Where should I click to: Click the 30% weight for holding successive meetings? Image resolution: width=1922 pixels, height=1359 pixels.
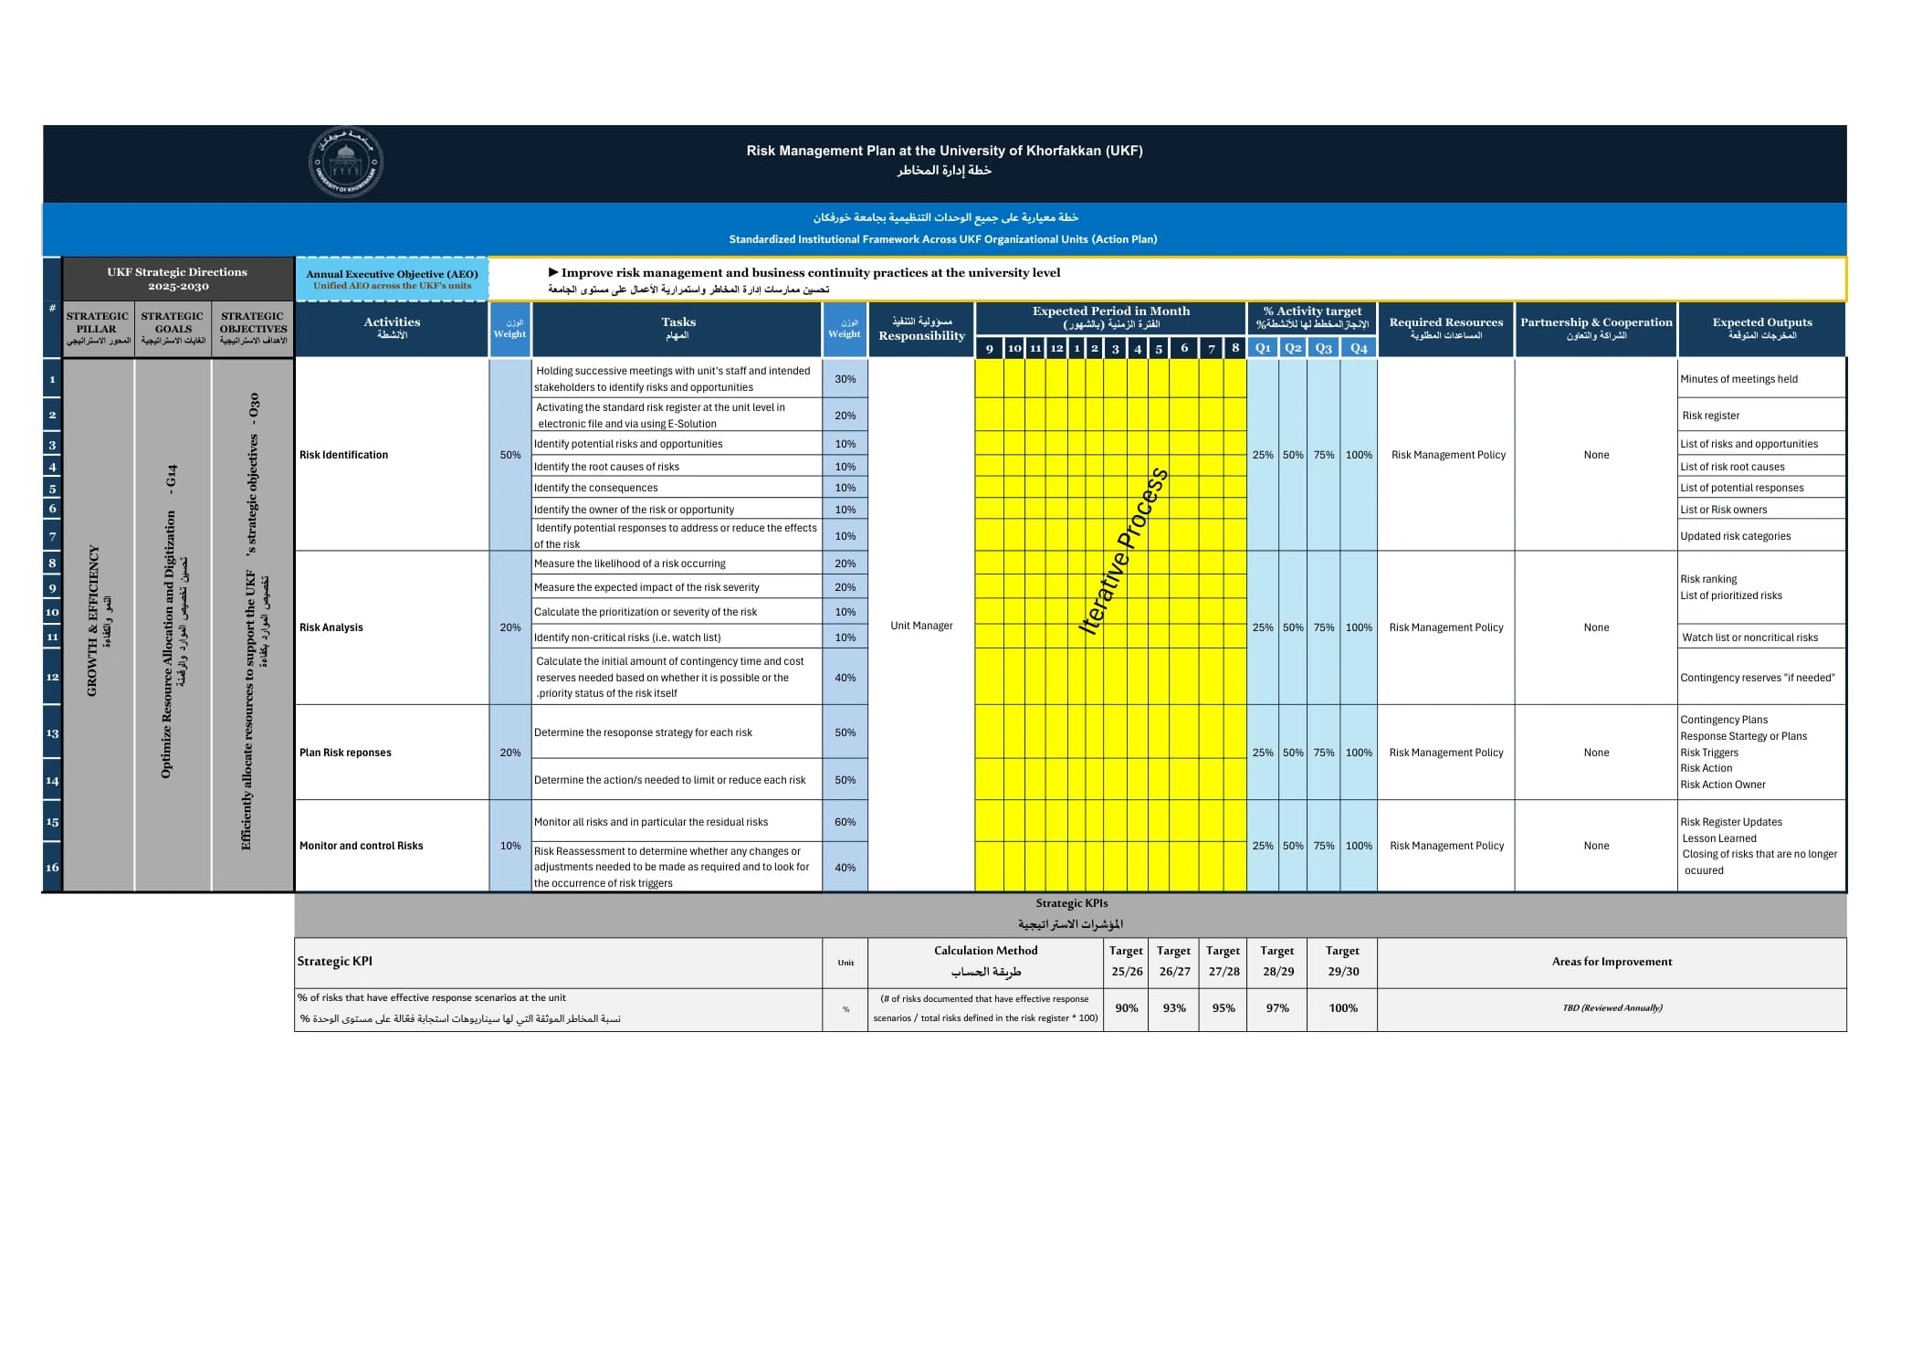[845, 379]
